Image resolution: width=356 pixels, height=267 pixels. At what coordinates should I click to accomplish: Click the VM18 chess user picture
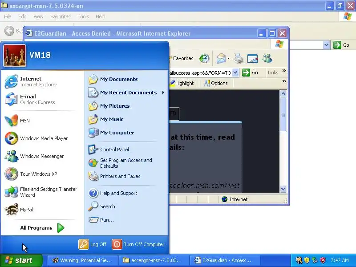click(x=15, y=56)
